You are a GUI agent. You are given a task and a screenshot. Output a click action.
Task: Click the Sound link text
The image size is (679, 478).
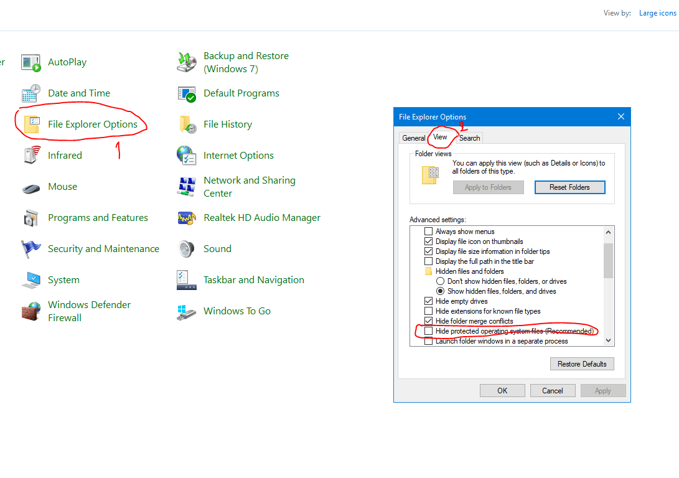coord(217,249)
